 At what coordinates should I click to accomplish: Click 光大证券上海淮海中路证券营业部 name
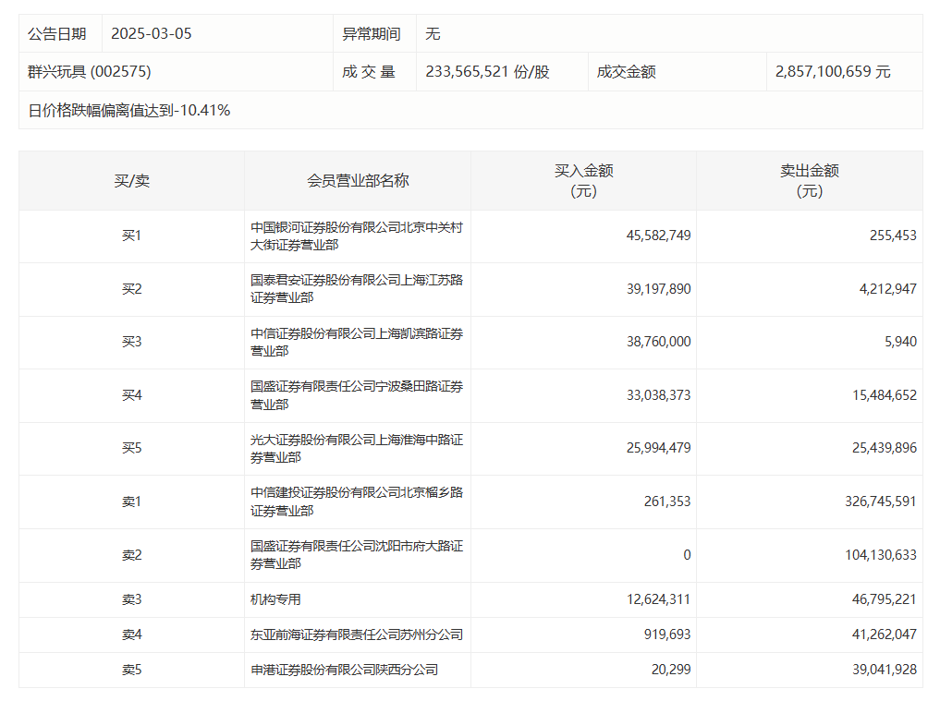[356, 448]
